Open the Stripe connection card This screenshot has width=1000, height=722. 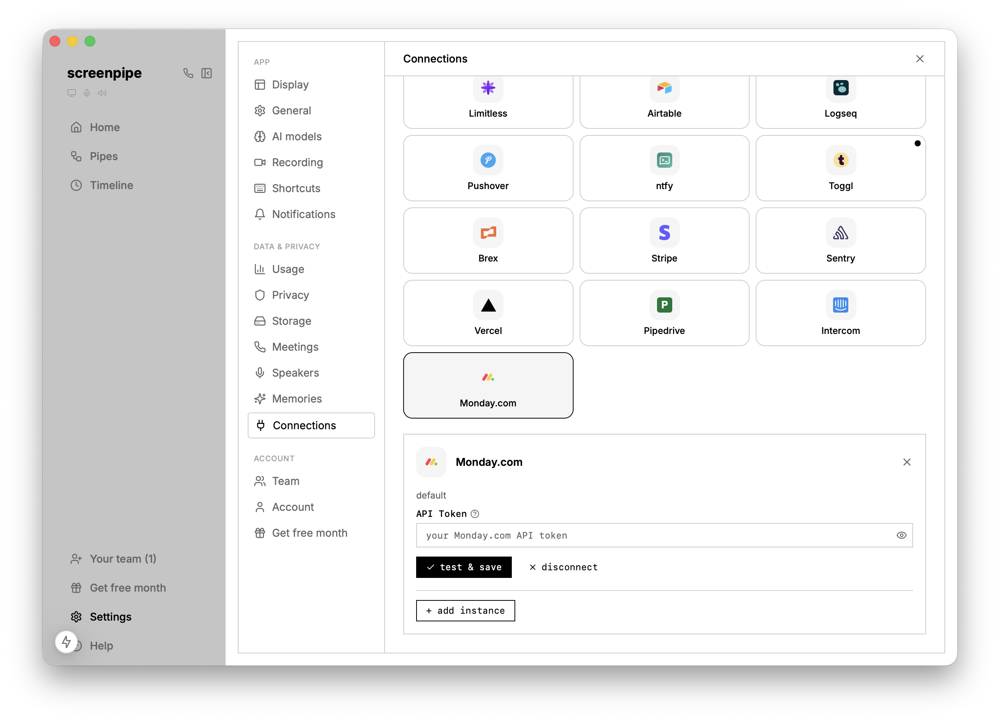point(664,241)
